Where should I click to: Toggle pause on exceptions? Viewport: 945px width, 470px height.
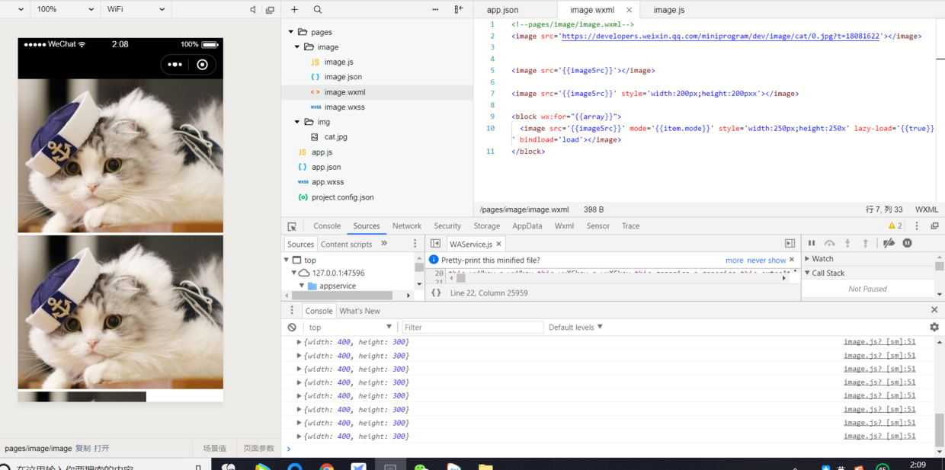(x=907, y=243)
